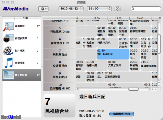Click the 00:30 民視七... program on channel 7
Image resolution: width=163 pixels, height=120 pixels.
tap(135, 54)
